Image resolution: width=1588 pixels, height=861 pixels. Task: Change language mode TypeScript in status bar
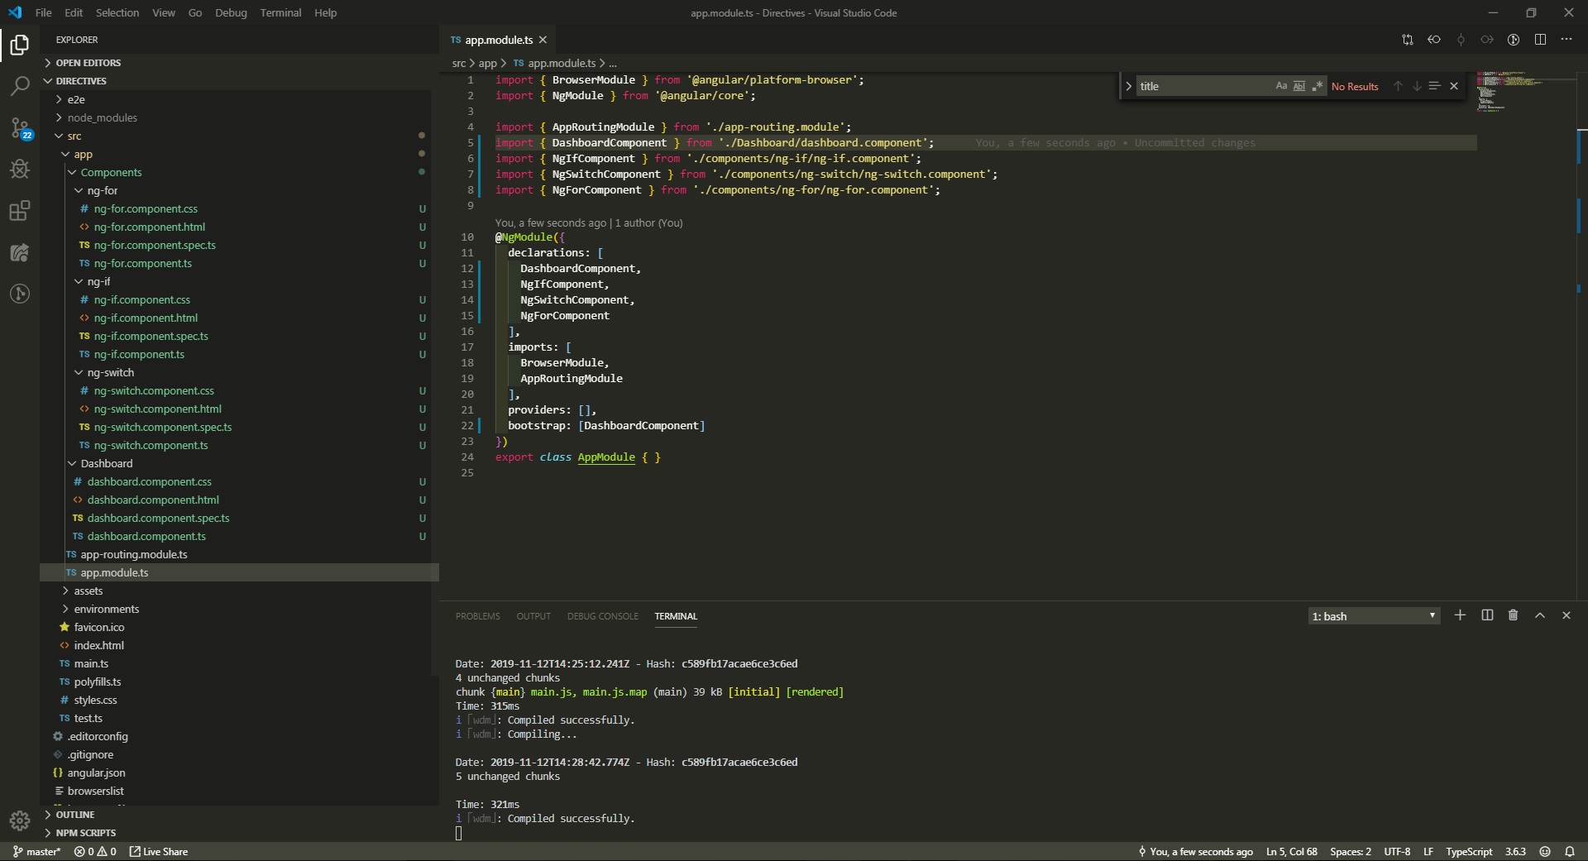click(x=1469, y=852)
